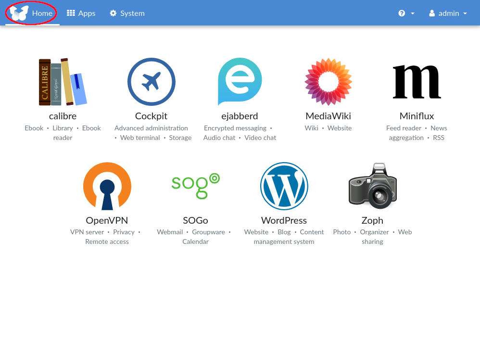The image size is (480, 343).
Task: Expand the help question mark dropdown
Action: [x=406, y=13]
